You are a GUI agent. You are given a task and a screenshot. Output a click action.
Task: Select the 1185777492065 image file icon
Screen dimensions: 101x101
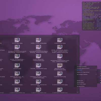[x=38, y=90]
